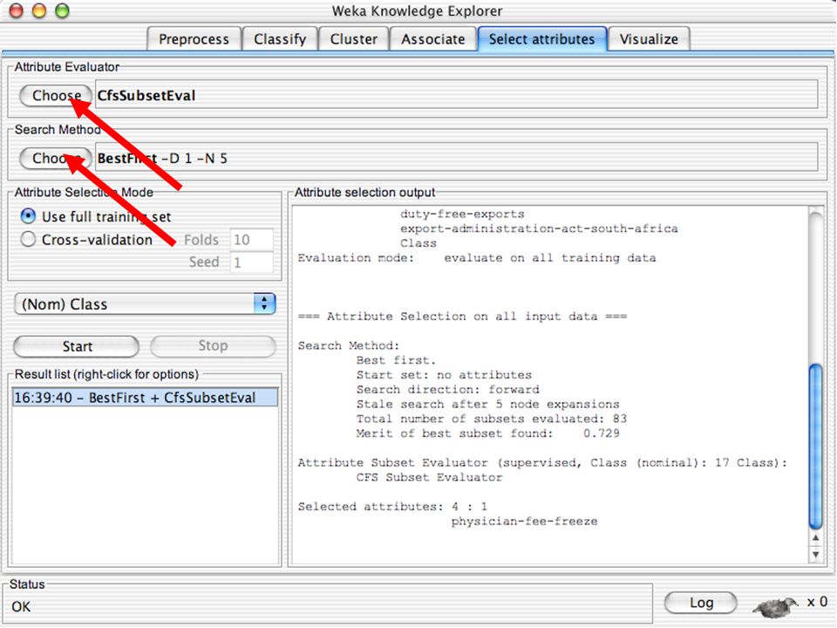Select the BestFirst + CfsSubsetEval result entry
This screenshot has height=628, width=837.
coord(145,398)
